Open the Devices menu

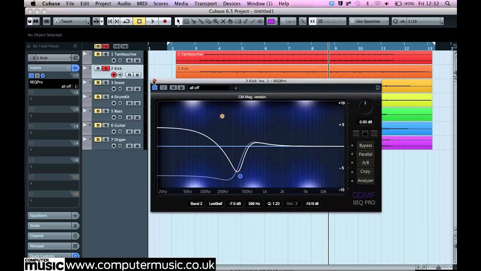[231, 3]
